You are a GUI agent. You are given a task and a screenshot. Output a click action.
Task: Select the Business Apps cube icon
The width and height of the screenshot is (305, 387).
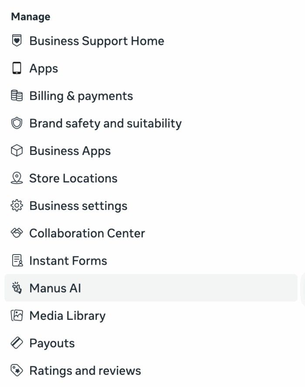coord(16,151)
